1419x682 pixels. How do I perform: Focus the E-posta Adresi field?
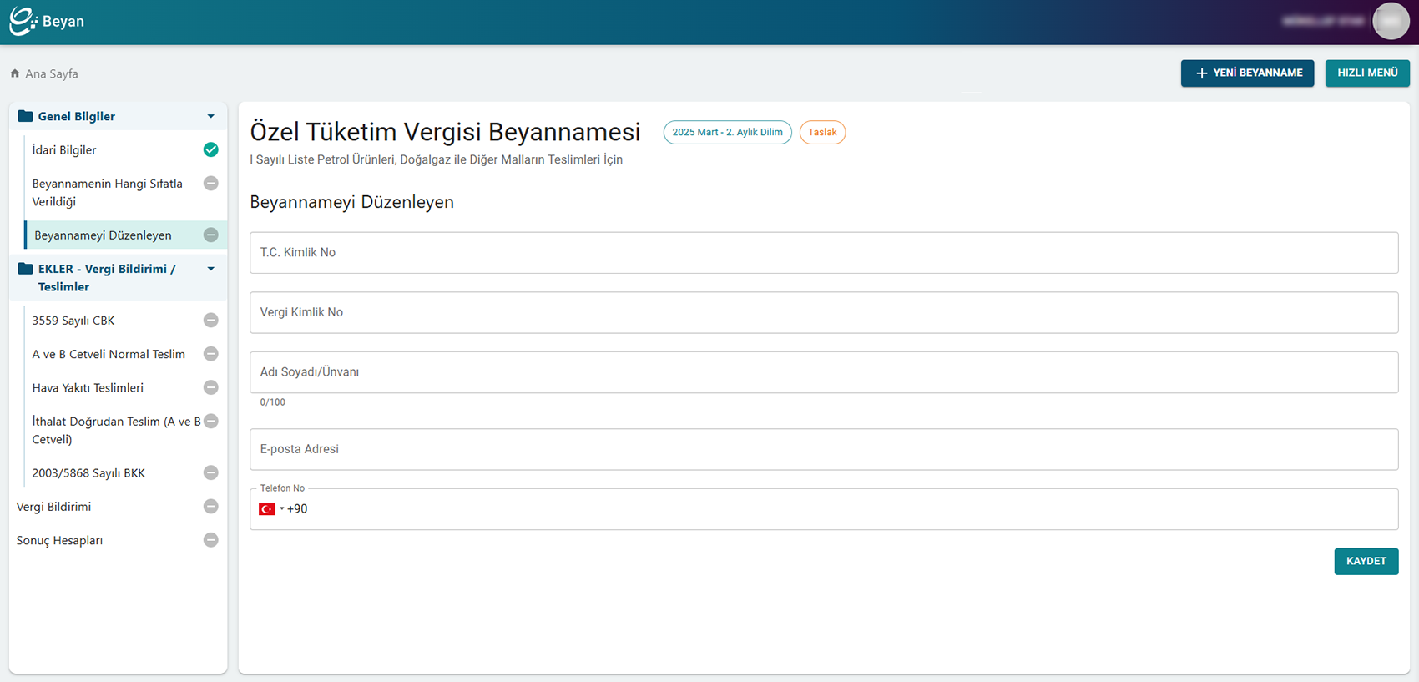click(x=824, y=449)
